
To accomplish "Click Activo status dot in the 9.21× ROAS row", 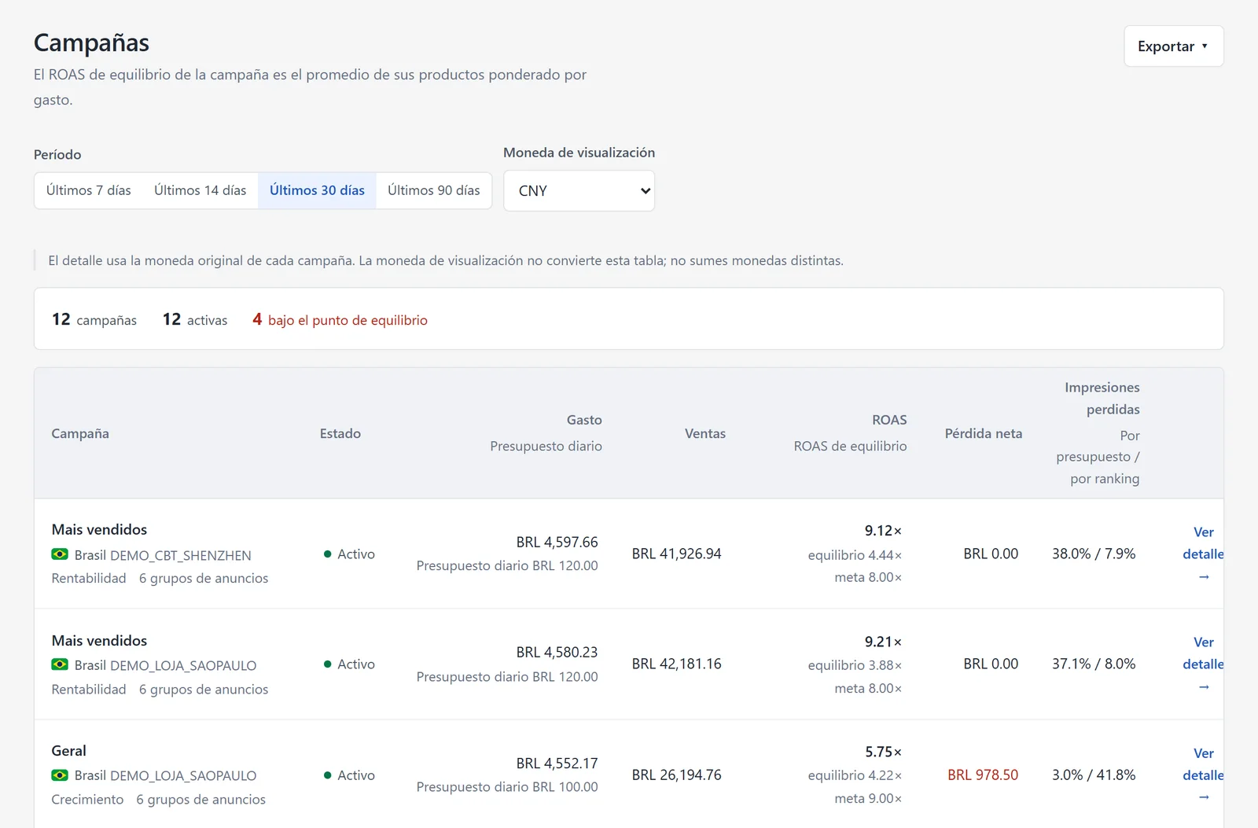I will (x=327, y=664).
